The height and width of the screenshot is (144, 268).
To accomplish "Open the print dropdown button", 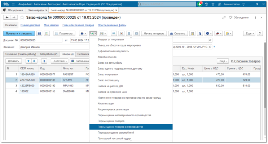I will [x=83, y=33].
